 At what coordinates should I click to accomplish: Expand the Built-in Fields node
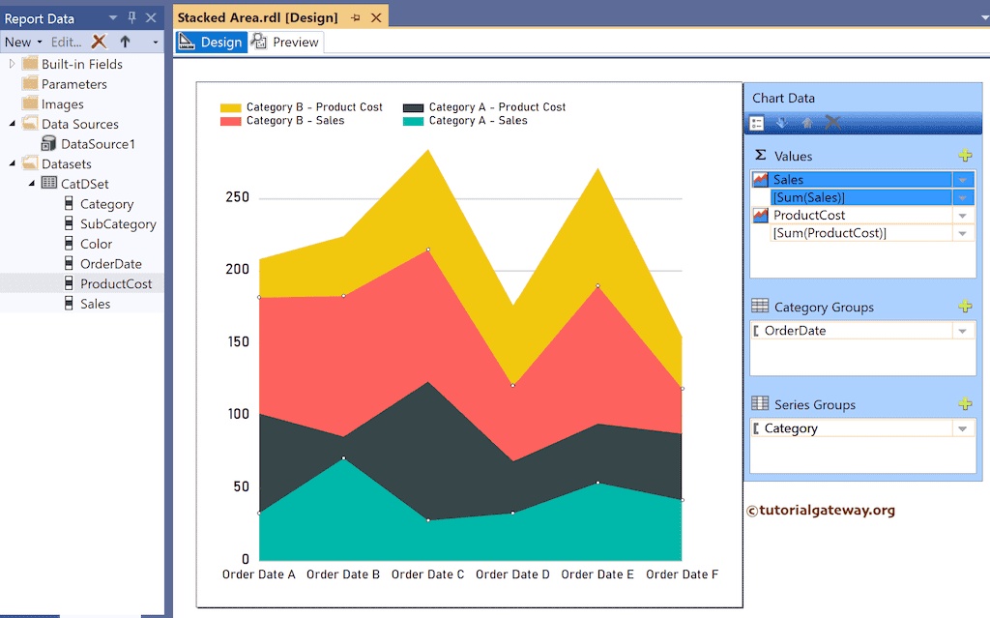tap(13, 64)
